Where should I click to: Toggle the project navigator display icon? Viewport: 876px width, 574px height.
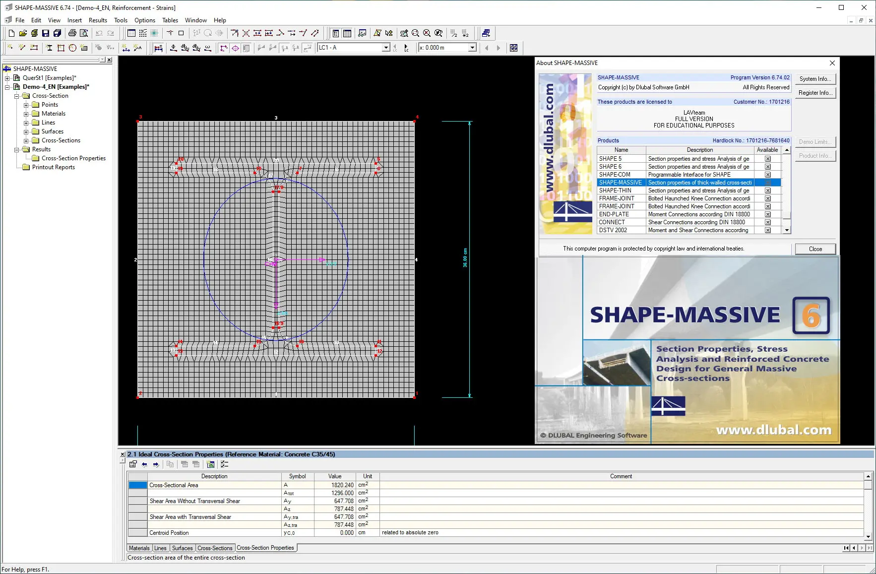(x=336, y=33)
